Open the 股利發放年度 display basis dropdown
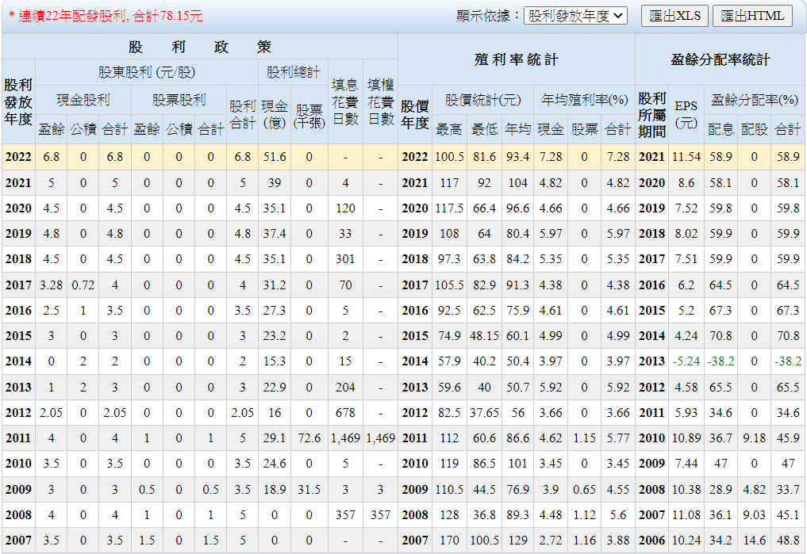The width and height of the screenshot is (807, 554). (575, 16)
